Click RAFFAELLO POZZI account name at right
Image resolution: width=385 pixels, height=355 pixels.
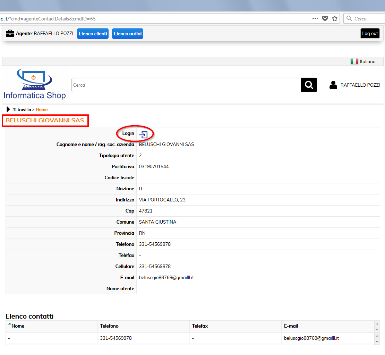tap(360, 85)
